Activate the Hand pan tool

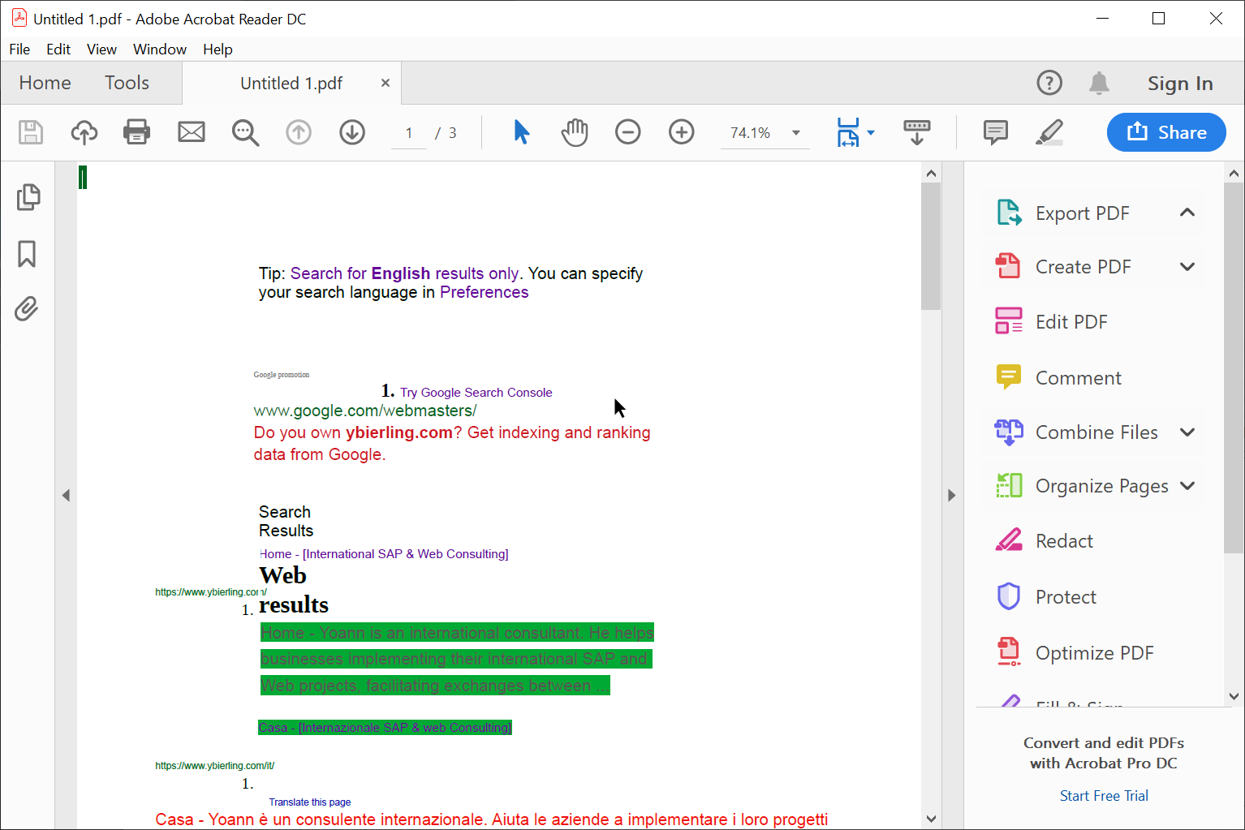coord(575,131)
